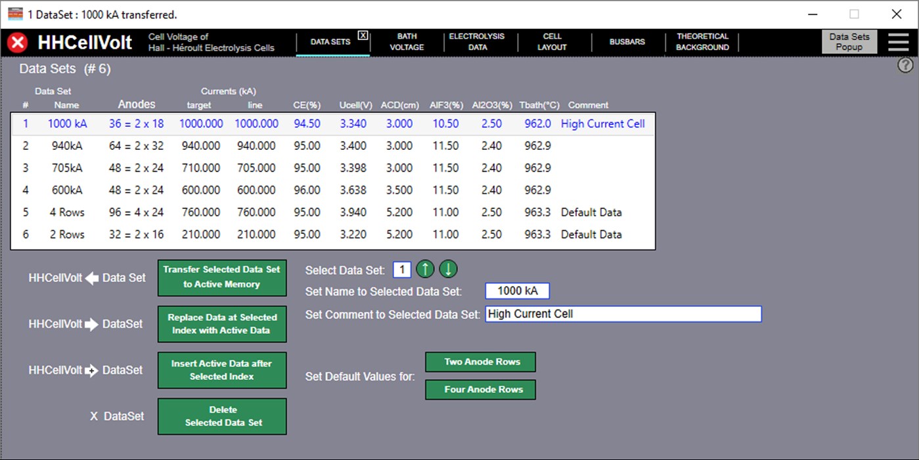Screen dimensions: 919x460
Task: Transfer Selected Data Set to Active Memory
Action: (221, 277)
